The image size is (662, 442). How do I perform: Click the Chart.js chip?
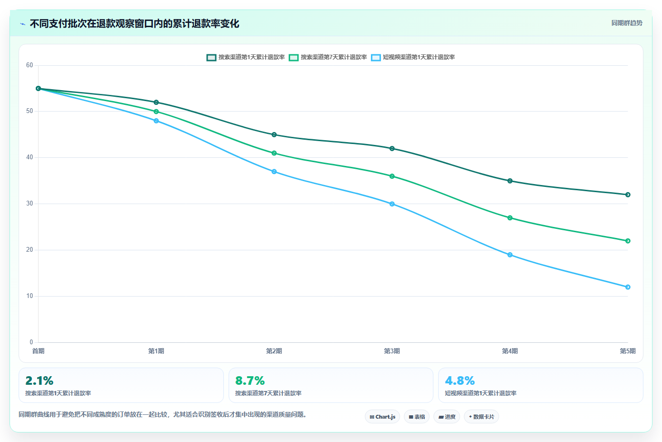382,417
